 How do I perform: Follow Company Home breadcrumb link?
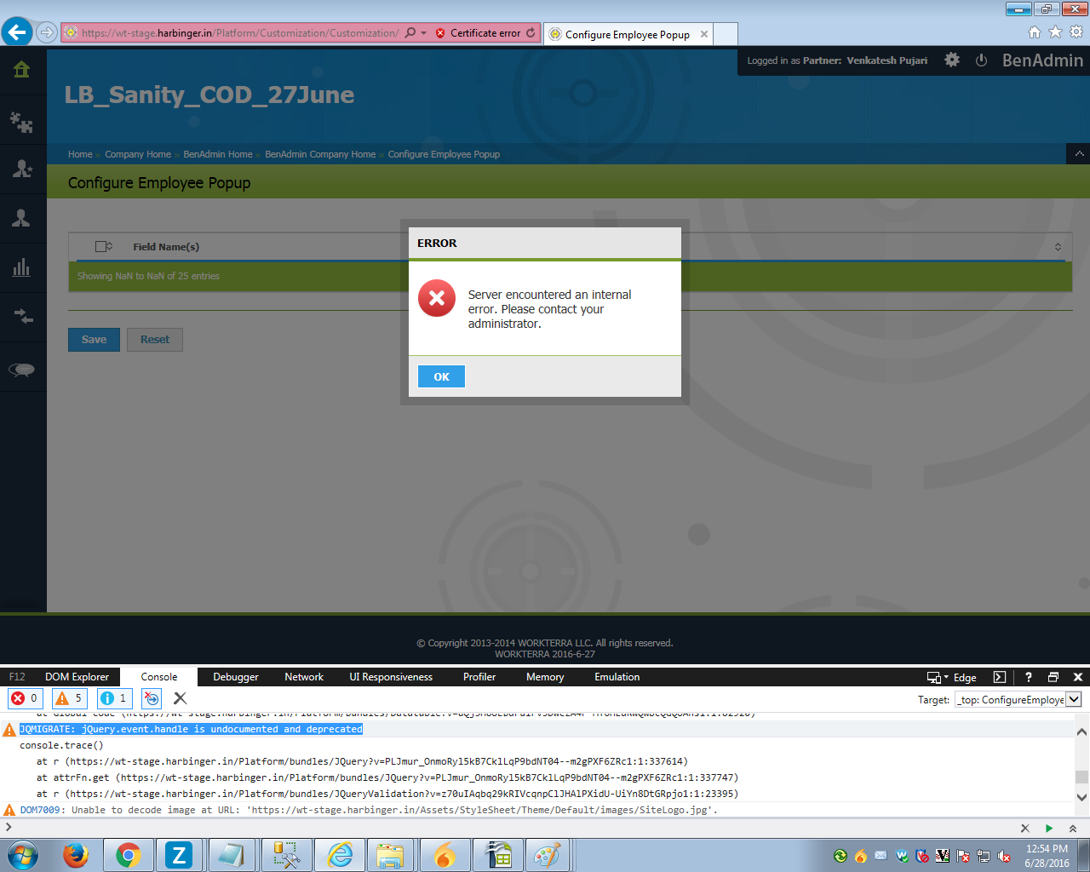(138, 154)
